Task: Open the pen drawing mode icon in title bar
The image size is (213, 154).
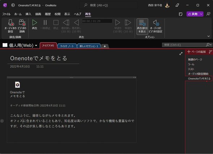Action: (177, 5)
